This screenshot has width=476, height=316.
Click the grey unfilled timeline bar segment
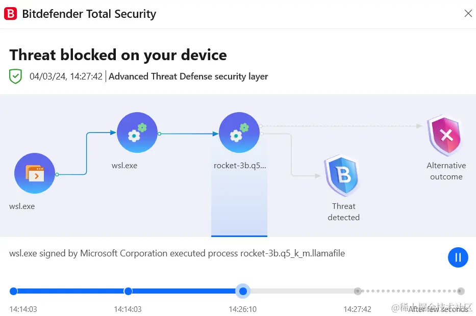pos(301,291)
